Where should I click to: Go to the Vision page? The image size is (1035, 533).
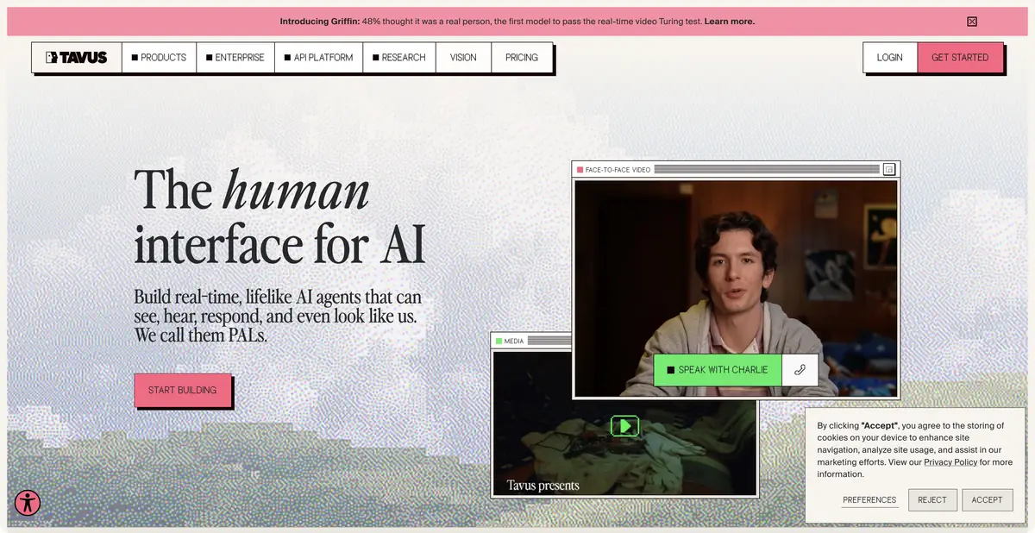(463, 58)
